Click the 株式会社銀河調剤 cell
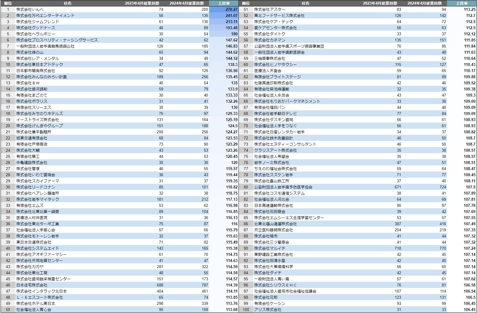This screenshot has width=477, height=313. [x=32, y=89]
